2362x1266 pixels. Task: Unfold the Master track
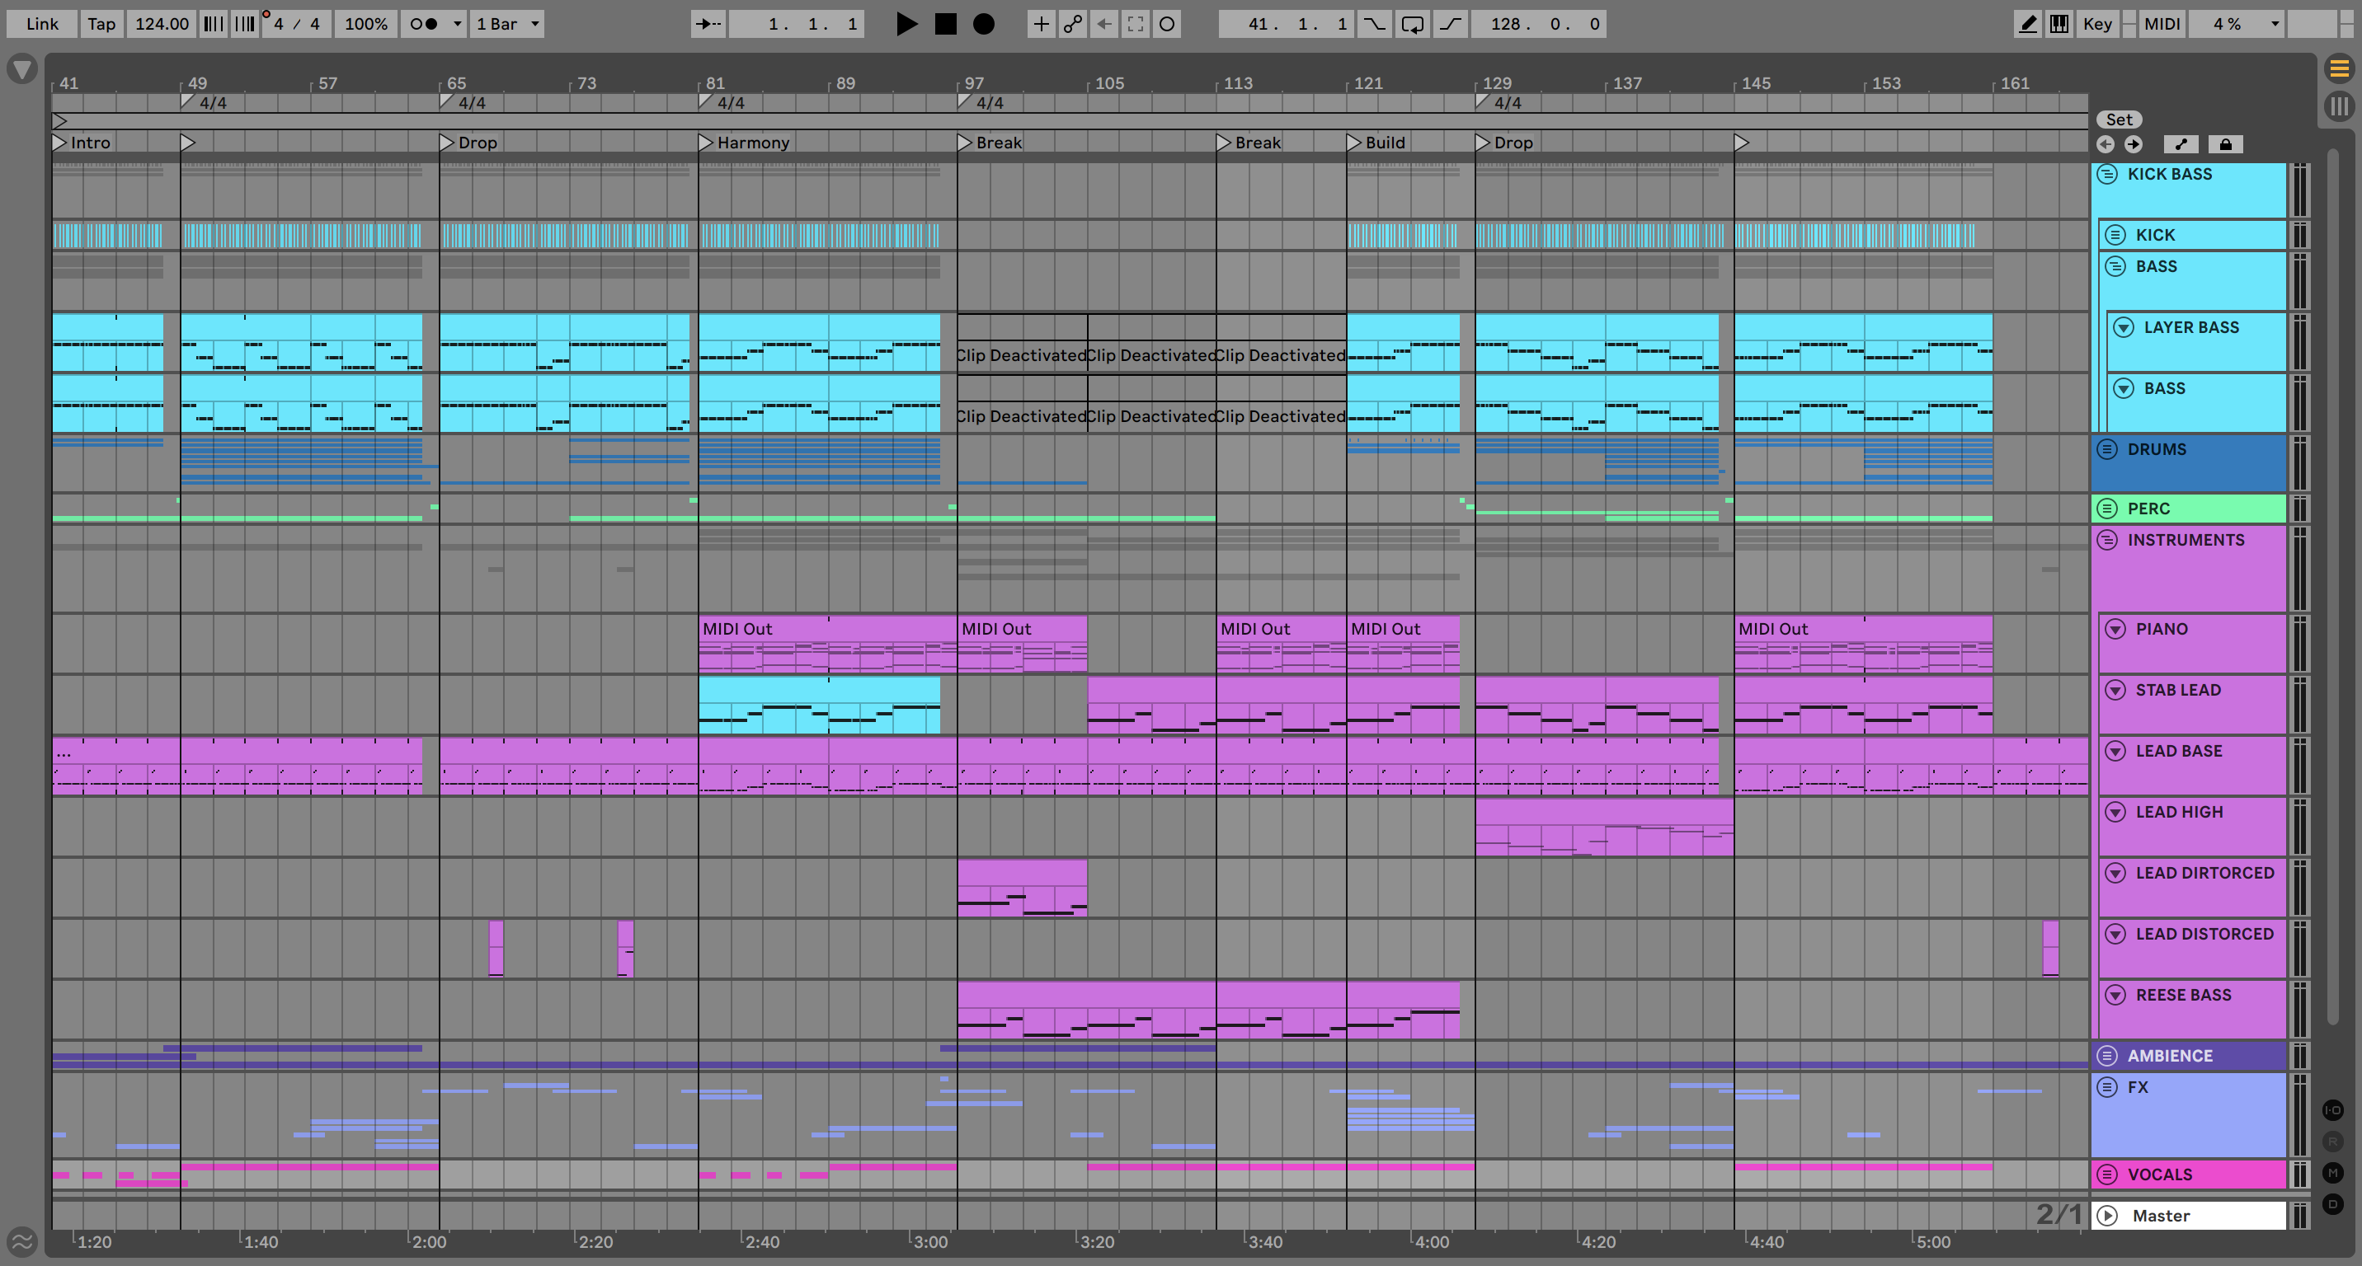pyautogui.click(x=2107, y=1216)
